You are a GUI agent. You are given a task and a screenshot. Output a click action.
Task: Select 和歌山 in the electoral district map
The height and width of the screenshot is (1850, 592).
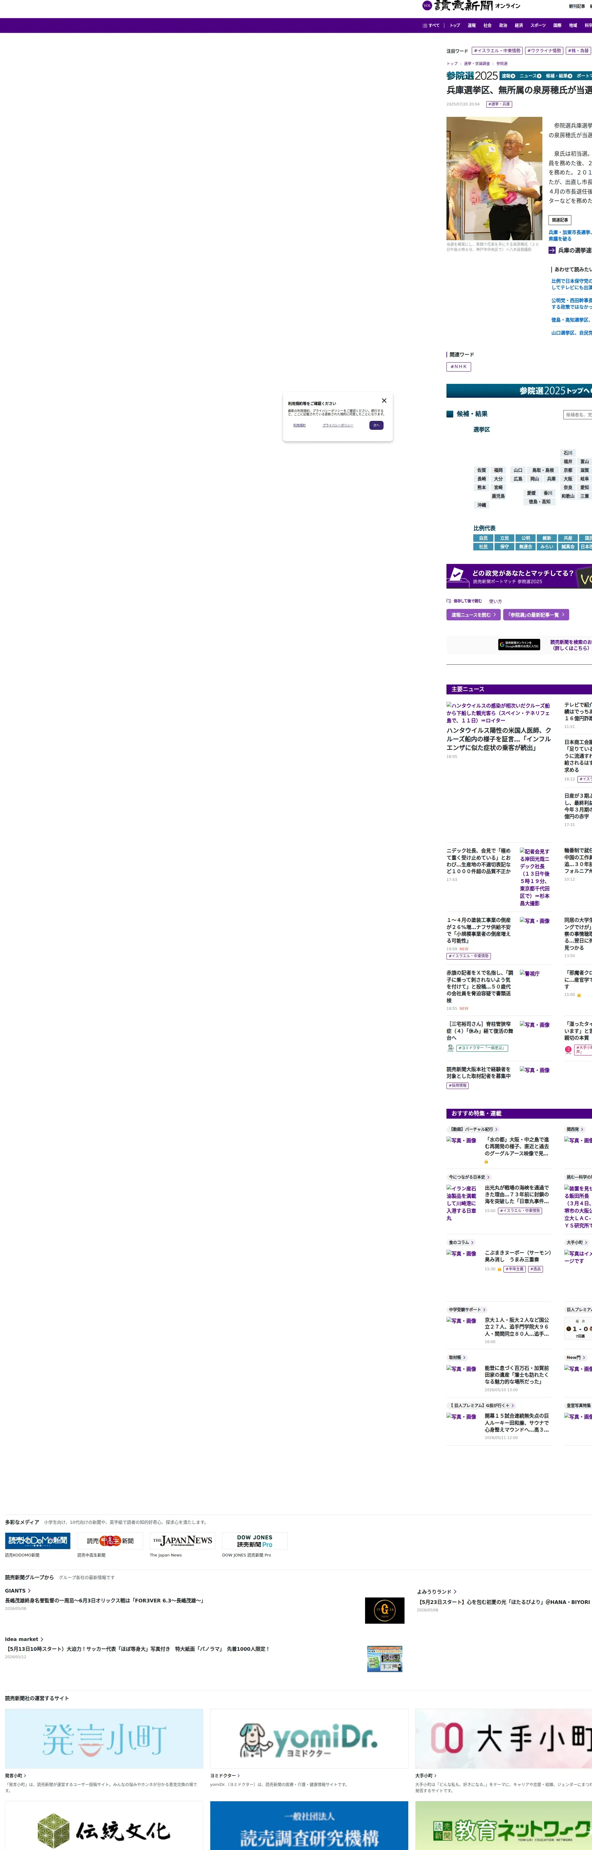[x=568, y=496]
